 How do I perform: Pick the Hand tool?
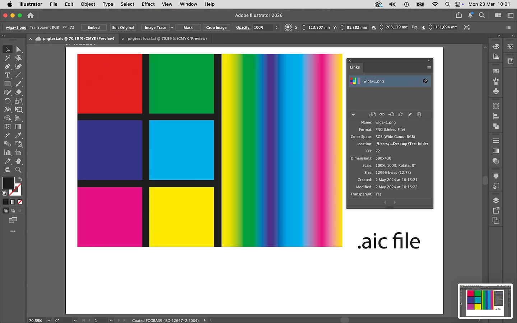coord(19,161)
